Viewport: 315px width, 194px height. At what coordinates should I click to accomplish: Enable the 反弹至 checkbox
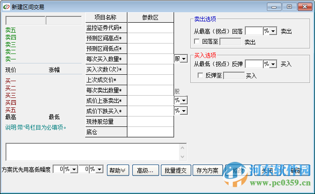point(200,75)
